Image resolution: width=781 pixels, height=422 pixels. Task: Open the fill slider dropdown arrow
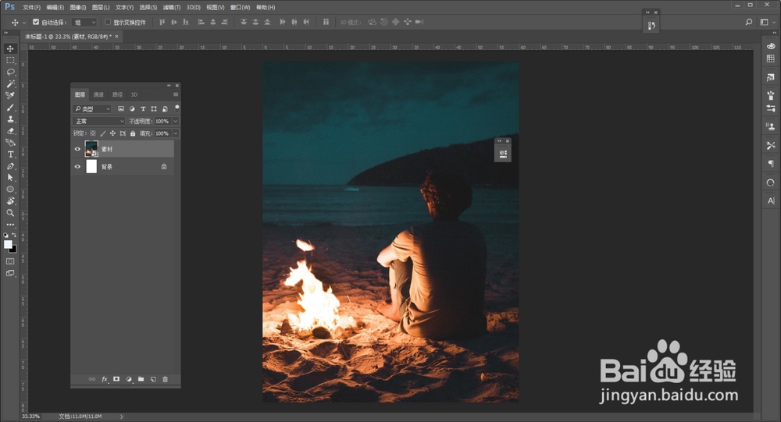(175, 133)
